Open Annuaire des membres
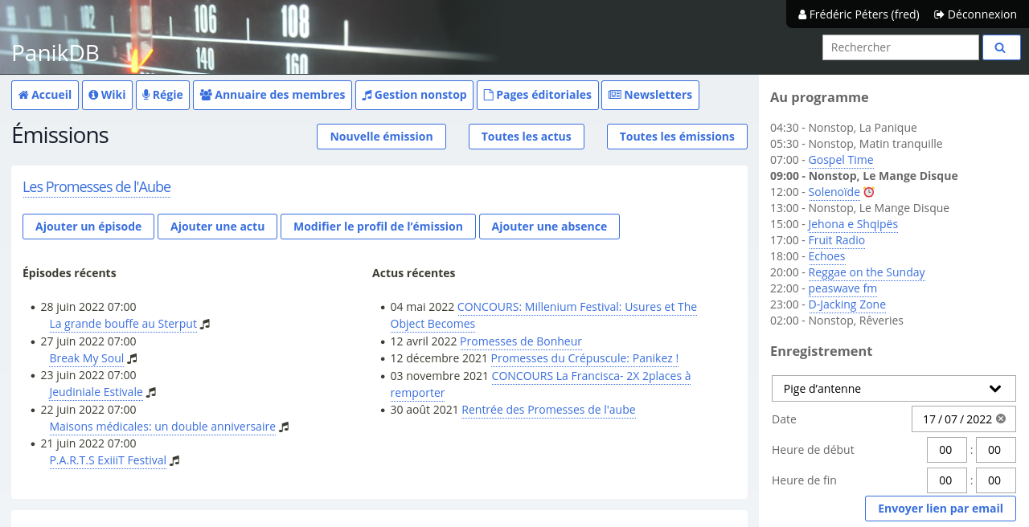 pyautogui.click(x=273, y=95)
